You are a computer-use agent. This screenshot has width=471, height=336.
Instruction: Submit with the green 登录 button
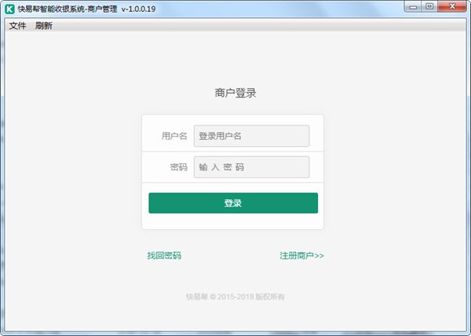tap(233, 203)
